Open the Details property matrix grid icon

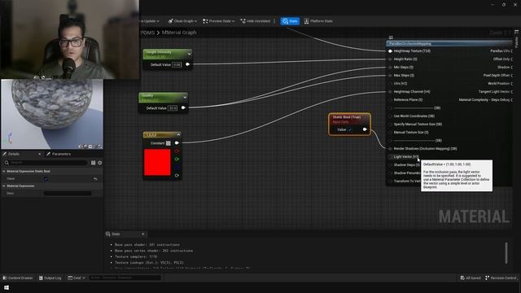pos(93,163)
